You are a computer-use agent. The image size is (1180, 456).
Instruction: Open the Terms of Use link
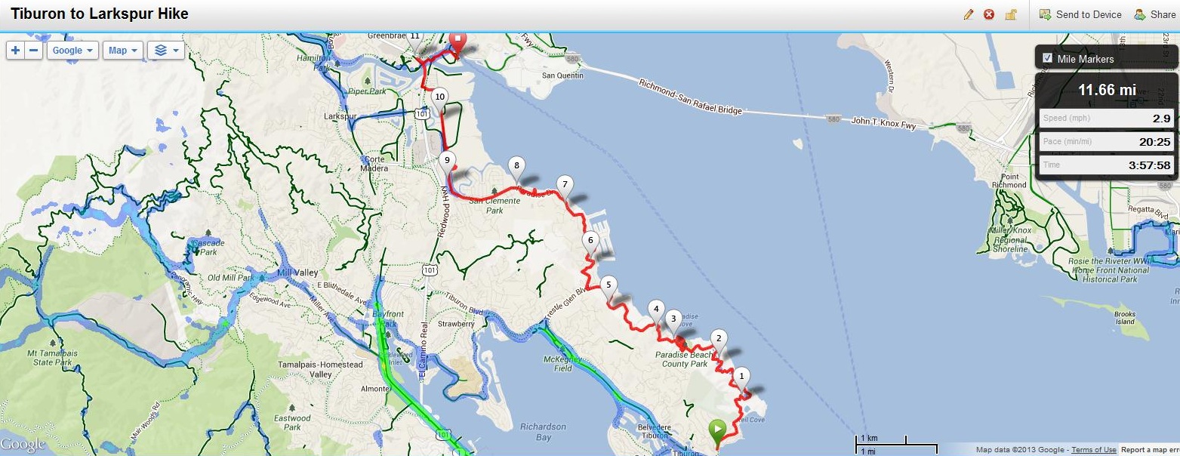coord(1094,450)
